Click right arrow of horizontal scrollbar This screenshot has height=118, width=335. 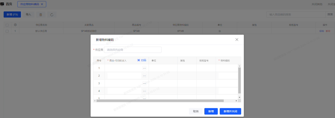pos(236,101)
